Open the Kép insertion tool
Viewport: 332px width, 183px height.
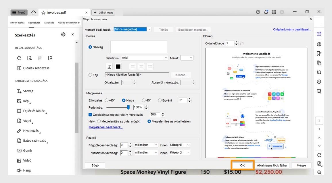coord(24,101)
